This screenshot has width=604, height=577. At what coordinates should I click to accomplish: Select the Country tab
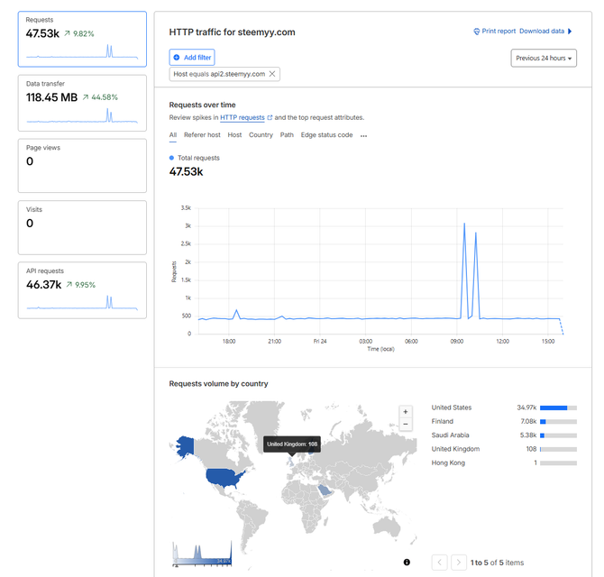click(x=261, y=135)
